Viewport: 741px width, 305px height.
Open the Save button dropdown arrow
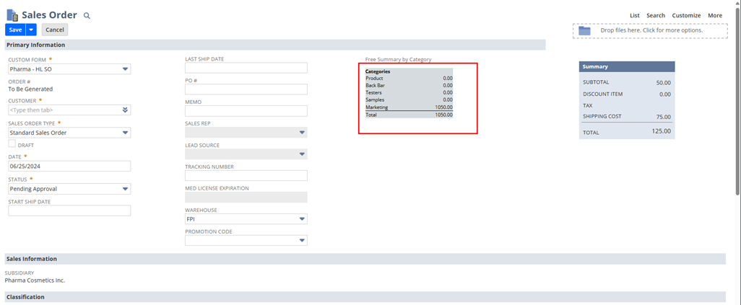pyautogui.click(x=31, y=30)
